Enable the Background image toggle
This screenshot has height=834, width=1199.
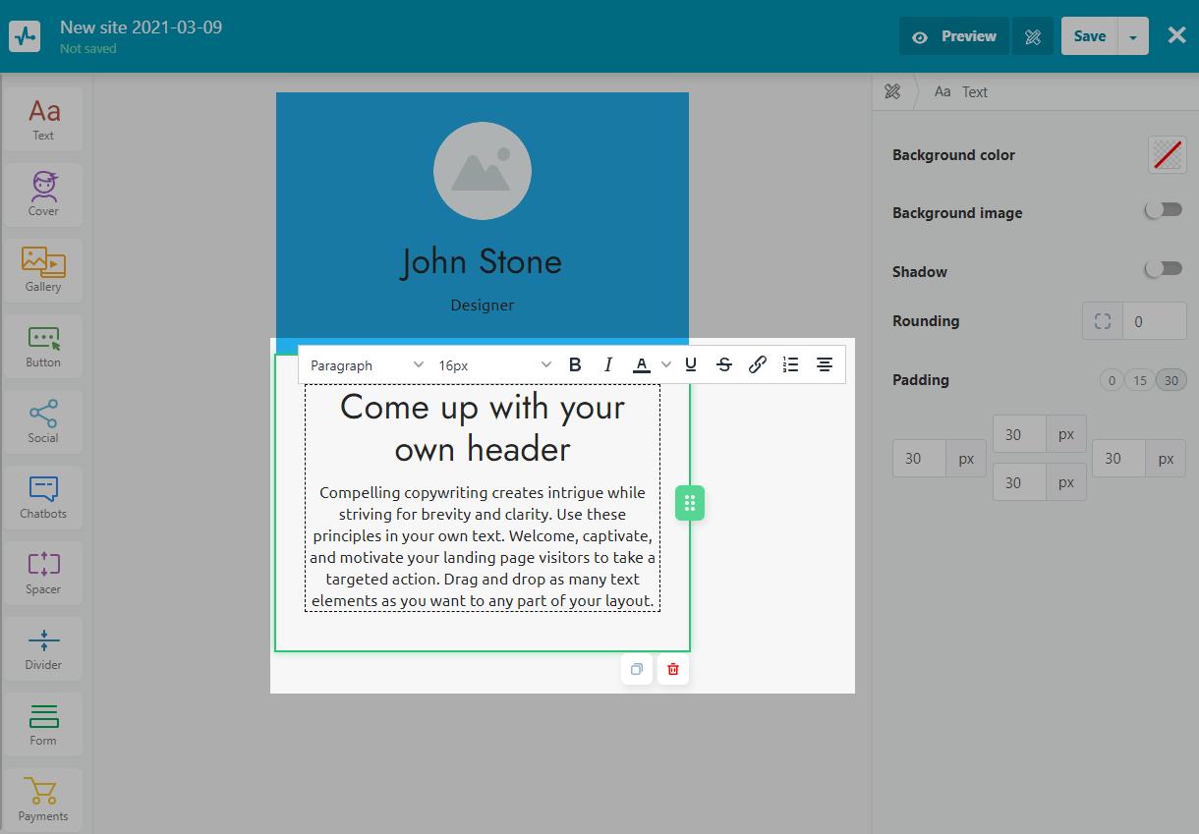click(x=1165, y=210)
